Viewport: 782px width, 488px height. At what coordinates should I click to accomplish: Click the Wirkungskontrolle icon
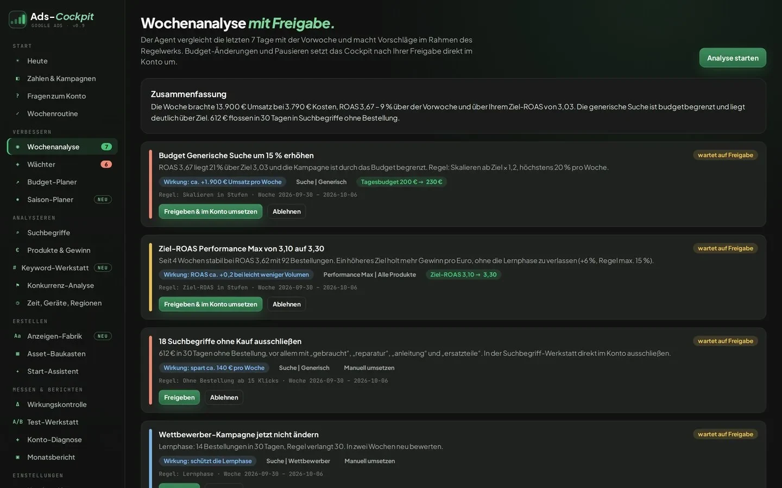pos(17,404)
